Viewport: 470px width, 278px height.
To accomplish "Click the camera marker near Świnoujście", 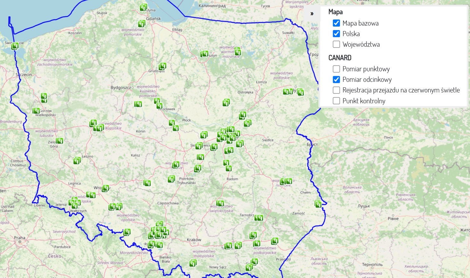I will coord(15,46).
